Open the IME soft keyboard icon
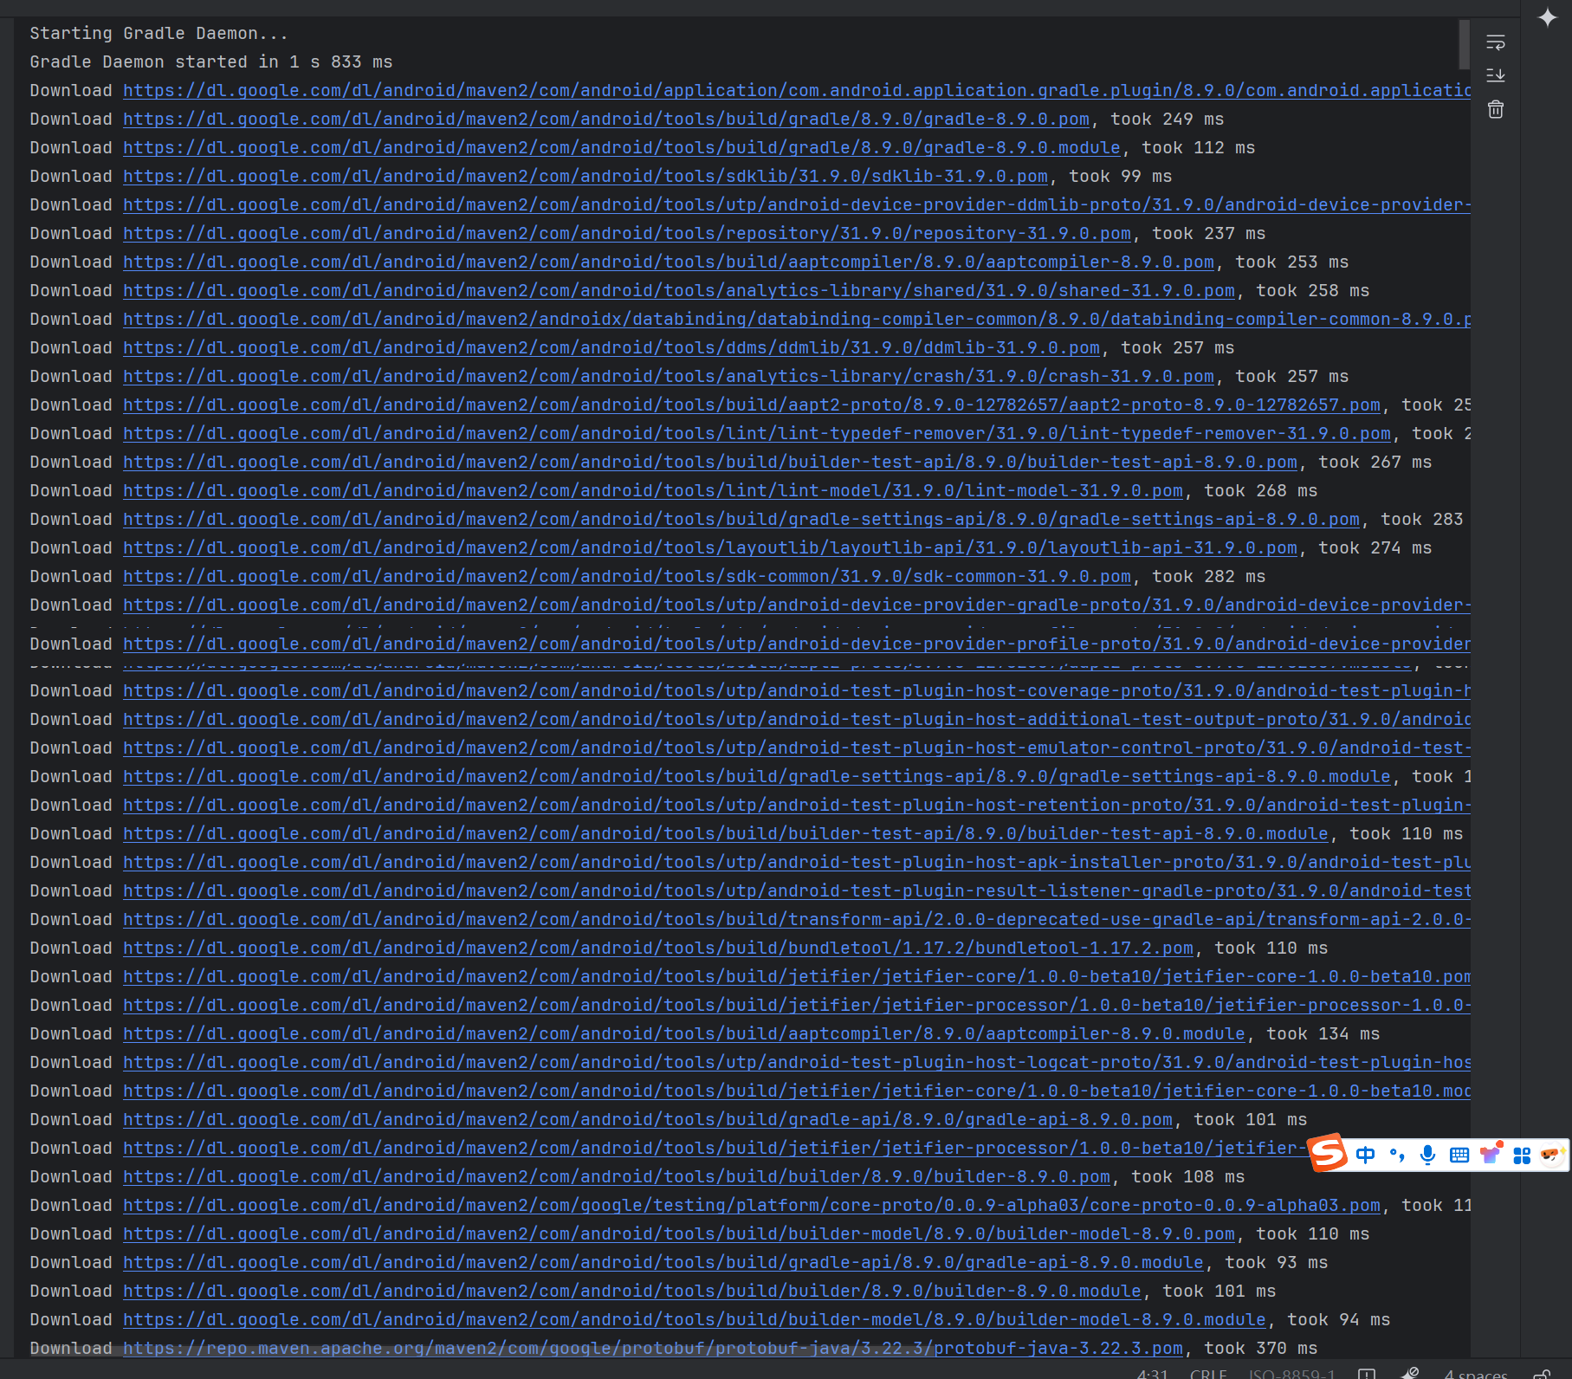 click(1459, 1155)
